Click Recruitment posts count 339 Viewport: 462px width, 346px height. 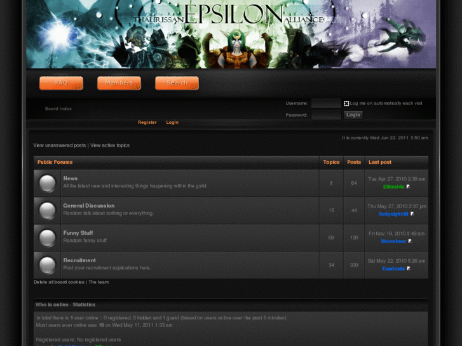pyautogui.click(x=354, y=265)
